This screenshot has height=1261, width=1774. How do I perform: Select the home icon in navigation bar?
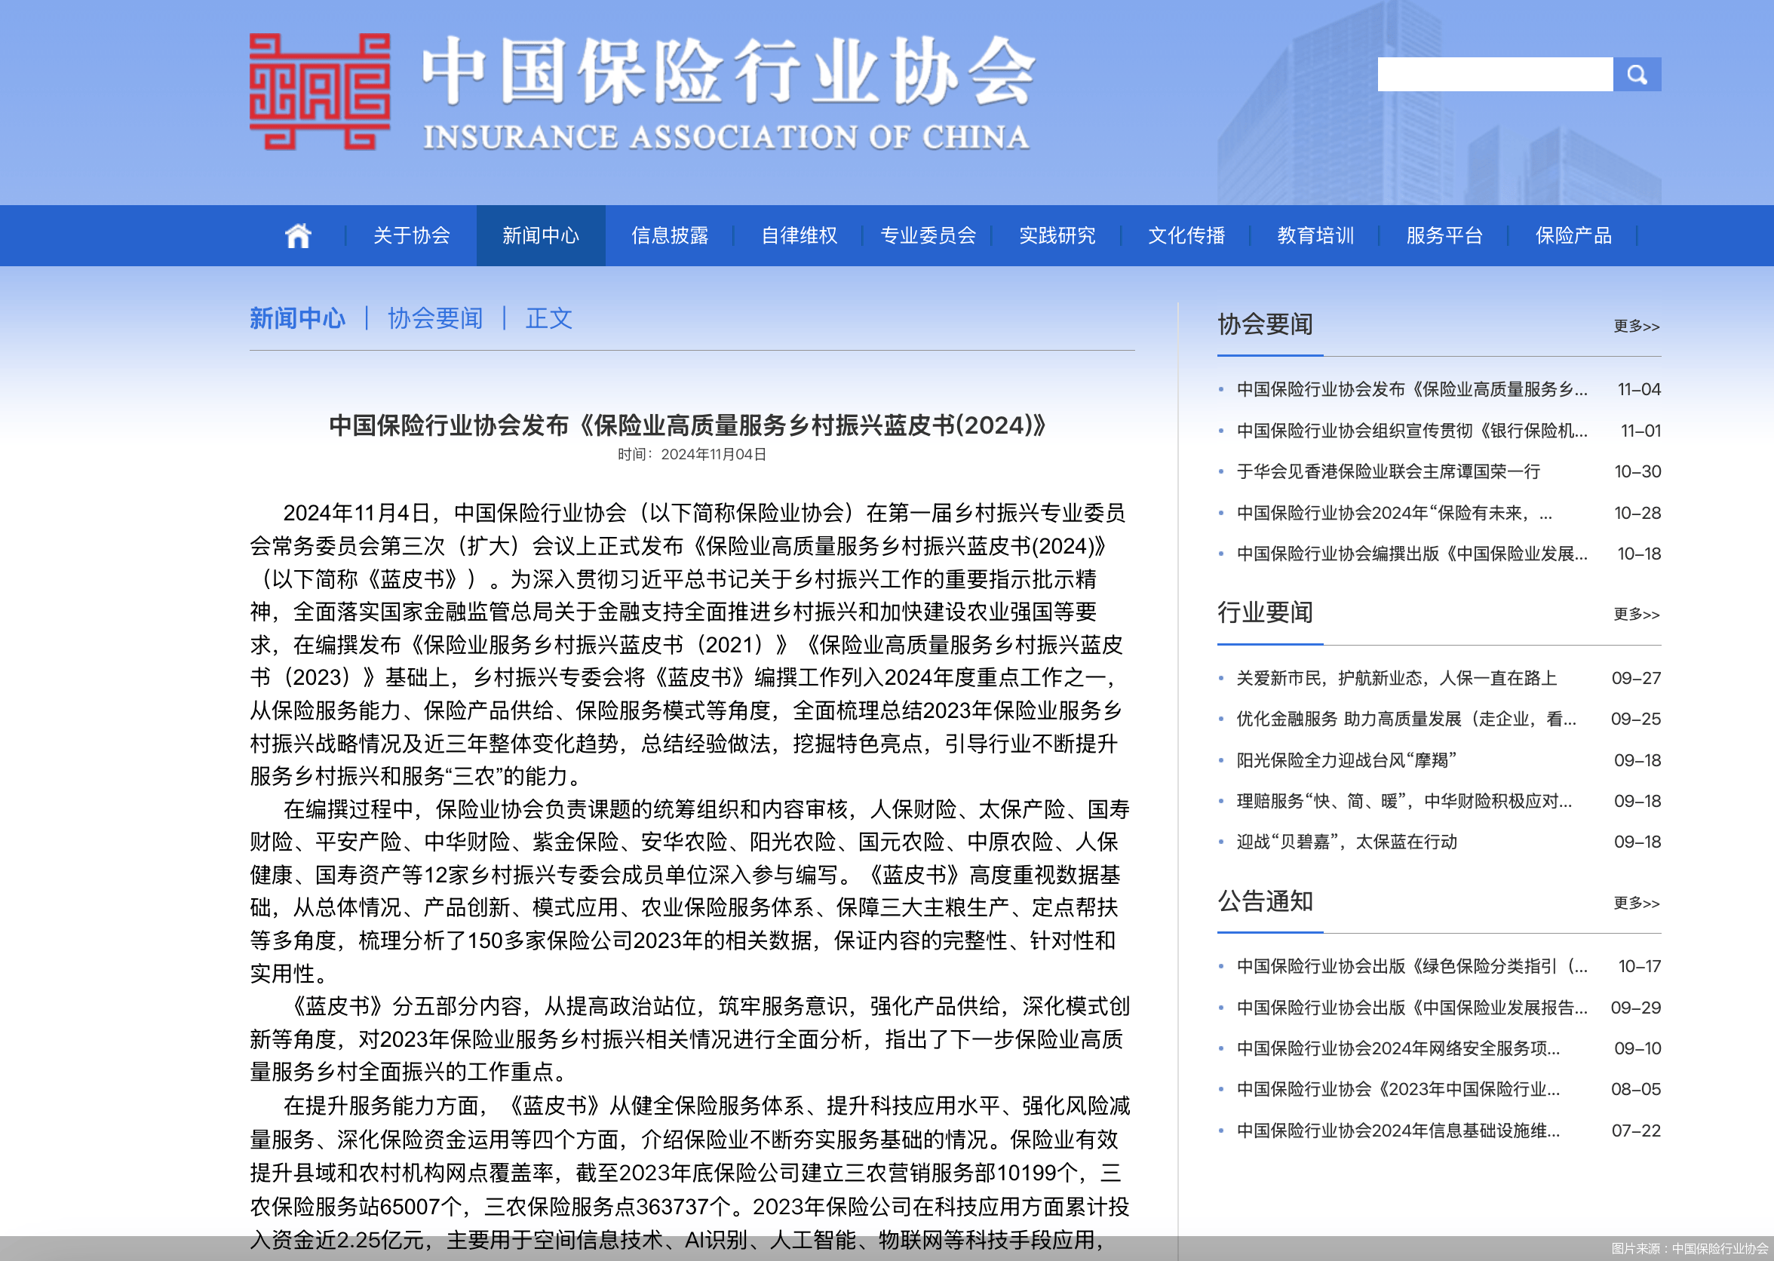[x=299, y=235]
